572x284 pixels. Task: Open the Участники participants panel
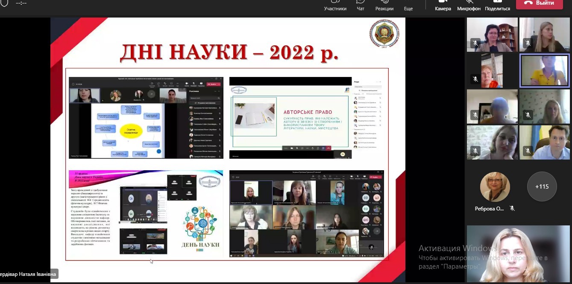335,5
